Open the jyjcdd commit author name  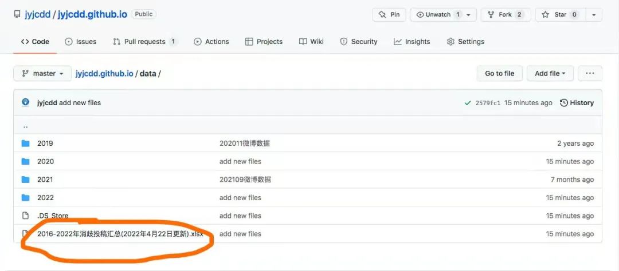point(47,103)
